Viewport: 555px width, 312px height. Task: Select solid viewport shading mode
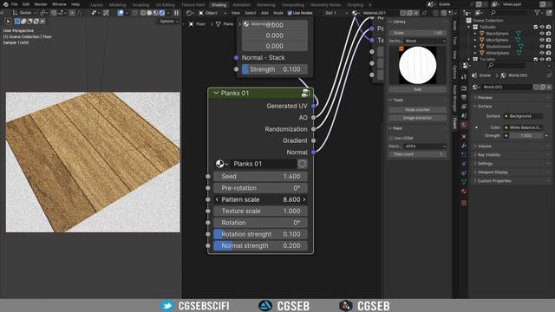tap(149, 13)
